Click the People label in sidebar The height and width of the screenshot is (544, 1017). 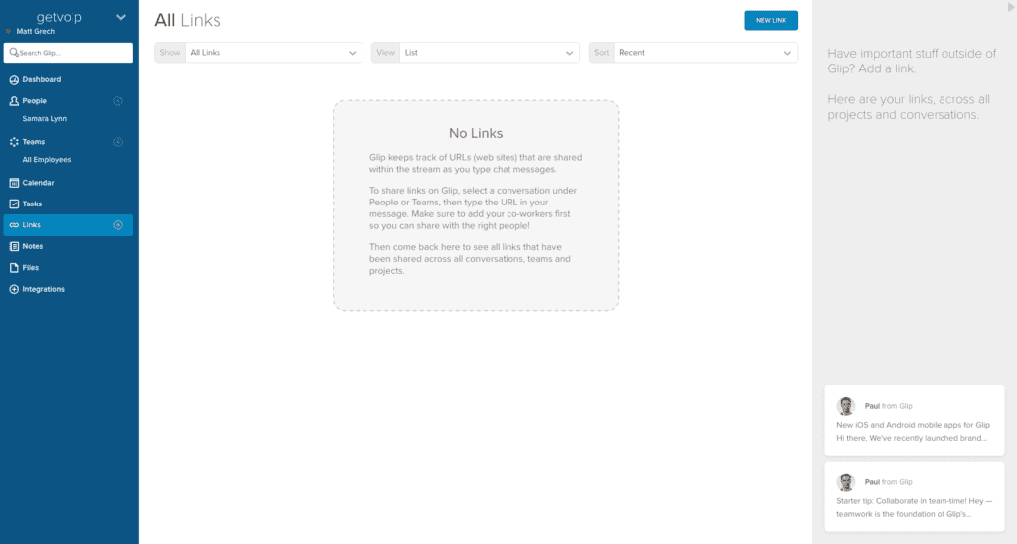pos(35,101)
